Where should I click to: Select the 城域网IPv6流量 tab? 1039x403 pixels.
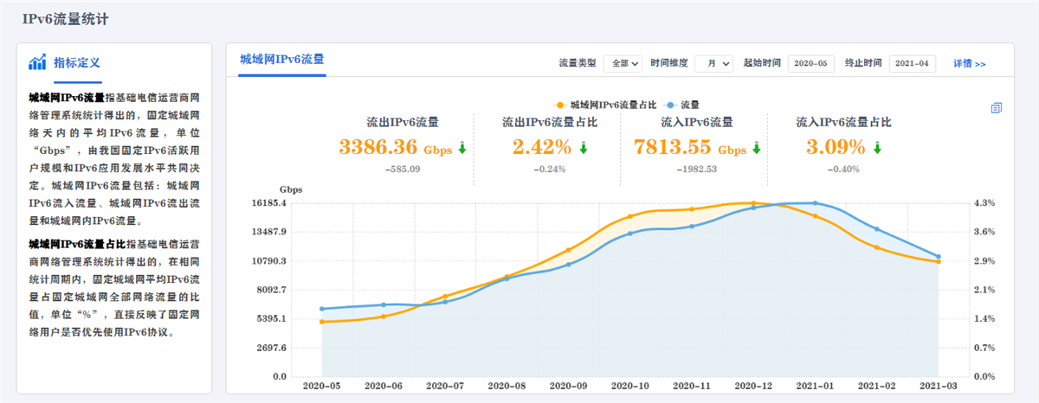coord(281,59)
